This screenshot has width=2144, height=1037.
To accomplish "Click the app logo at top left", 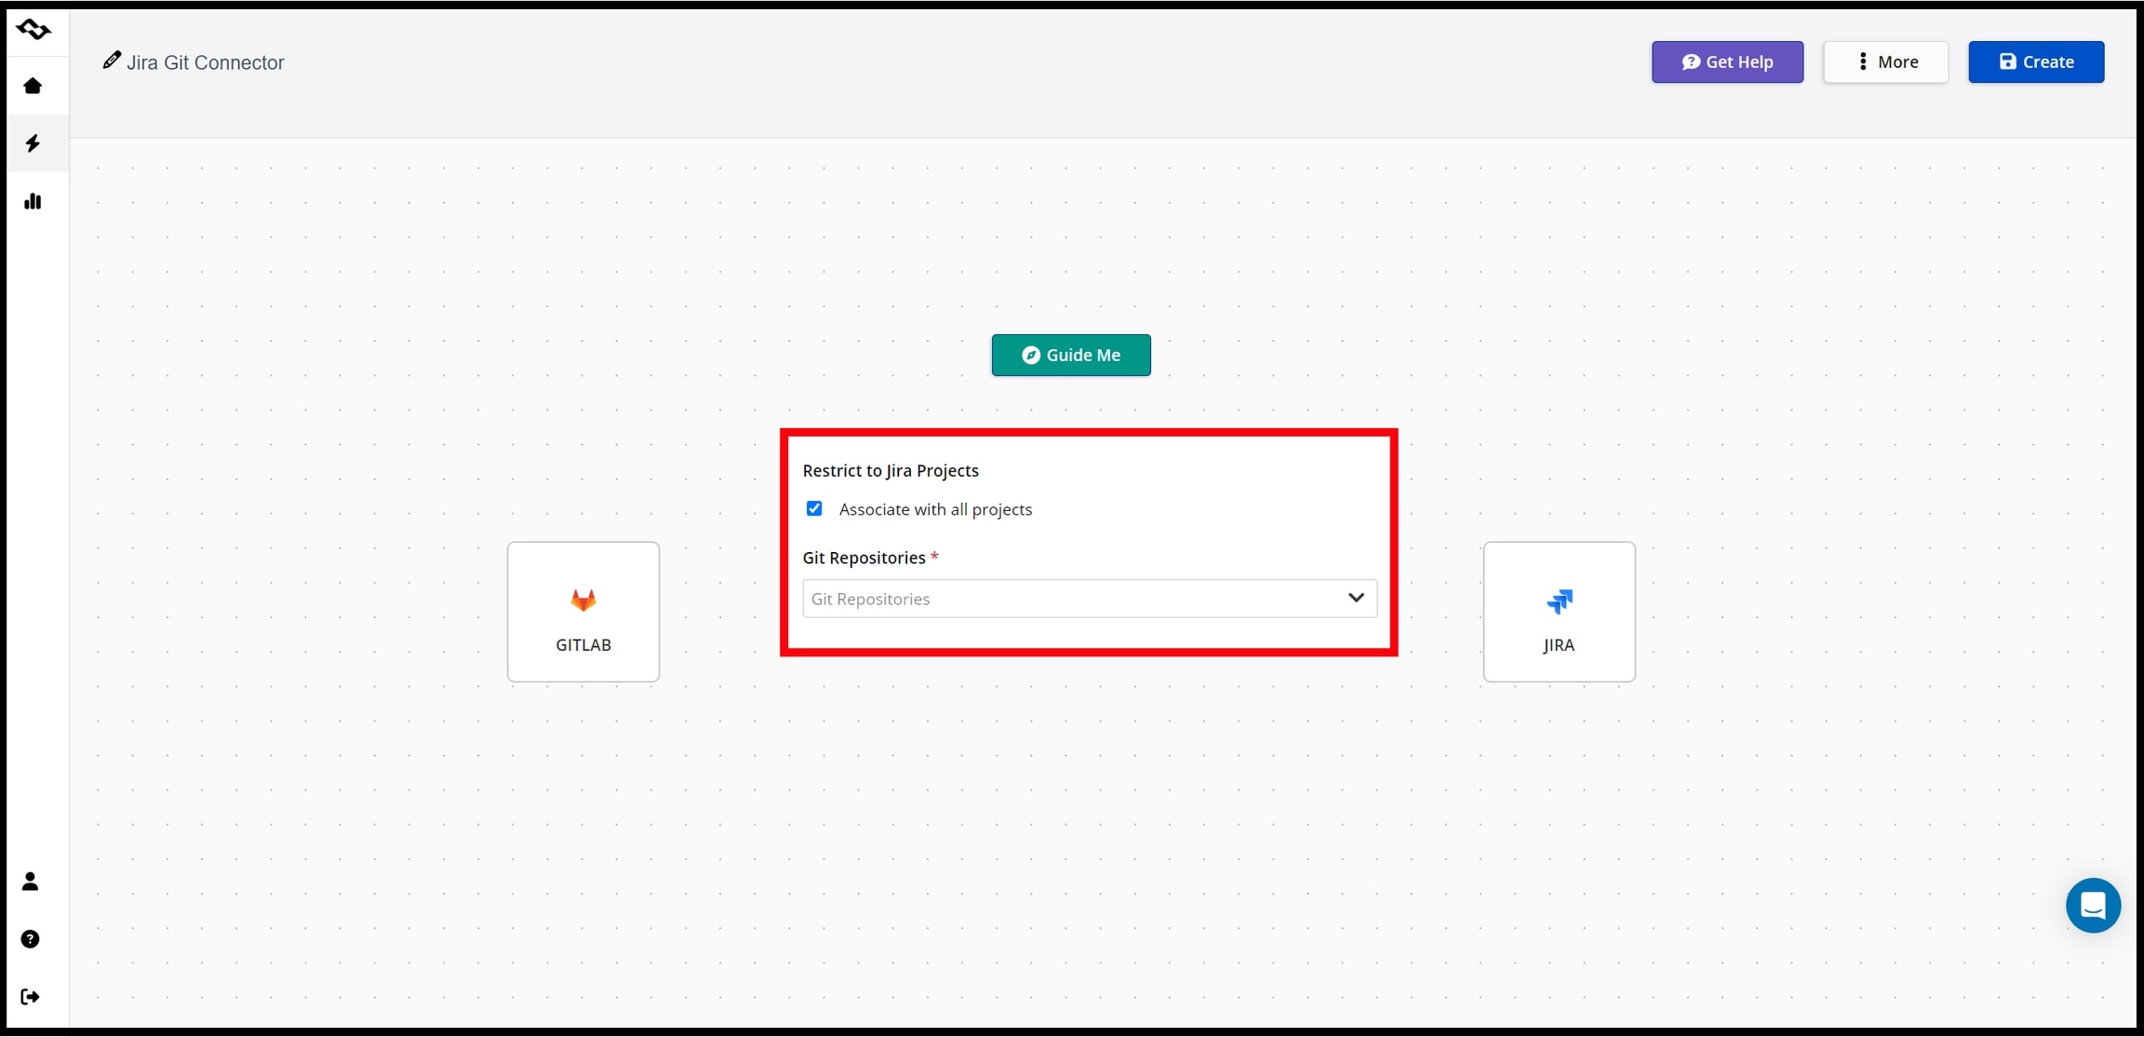I will pos(33,30).
